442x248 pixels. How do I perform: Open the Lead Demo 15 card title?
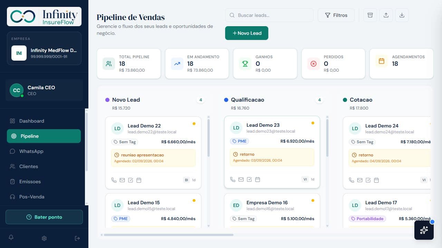tap(144, 203)
